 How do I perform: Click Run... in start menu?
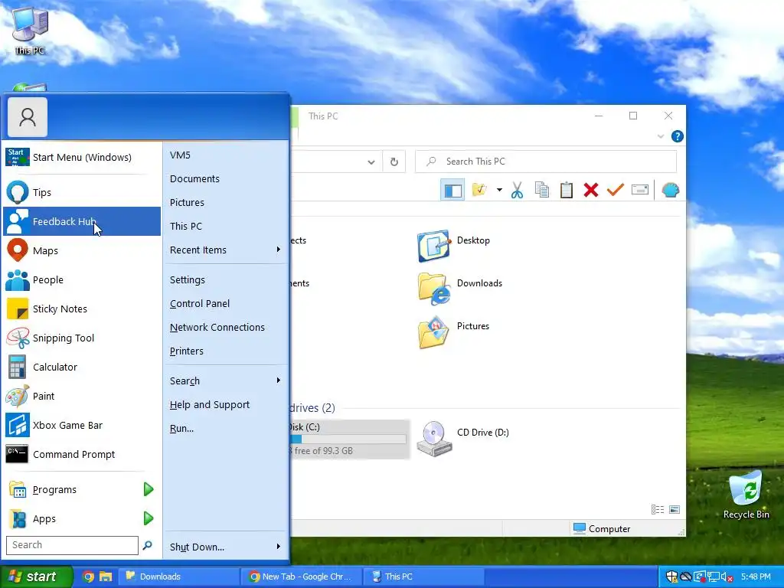pos(226,429)
